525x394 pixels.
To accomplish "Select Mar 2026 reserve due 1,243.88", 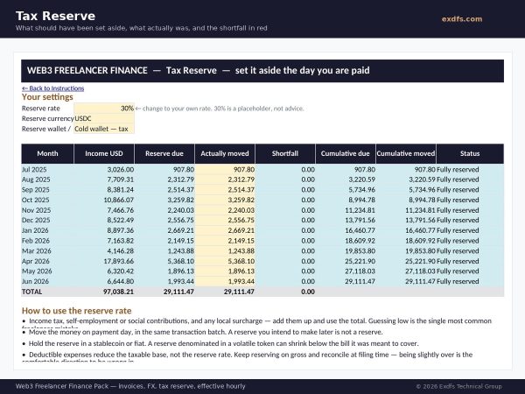I will [164, 251].
